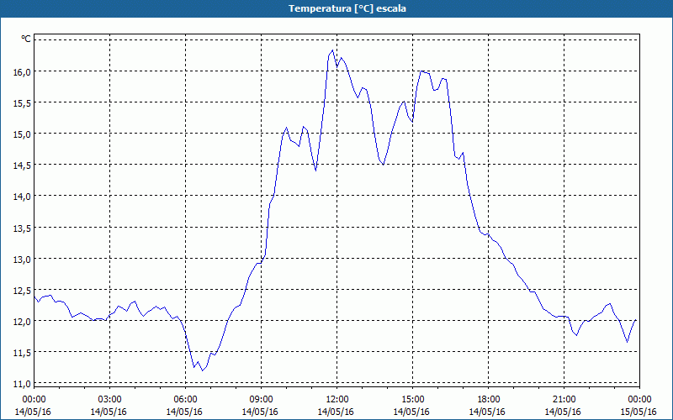Click the 03:00 time axis label
The image size is (673, 420).
pos(110,400)
